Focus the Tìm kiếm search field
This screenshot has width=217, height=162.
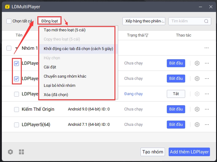(189, 21)
